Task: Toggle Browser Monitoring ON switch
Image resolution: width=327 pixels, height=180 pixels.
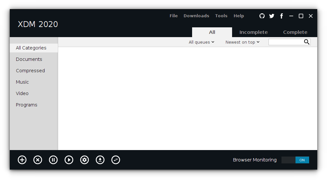Action: pyautogui.click(x=295, y=160)
